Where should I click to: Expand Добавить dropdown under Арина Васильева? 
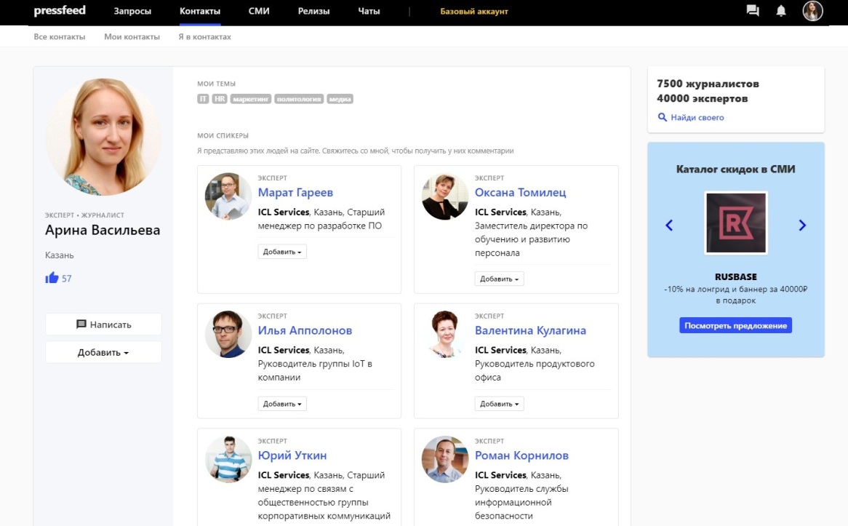point(103,352)
